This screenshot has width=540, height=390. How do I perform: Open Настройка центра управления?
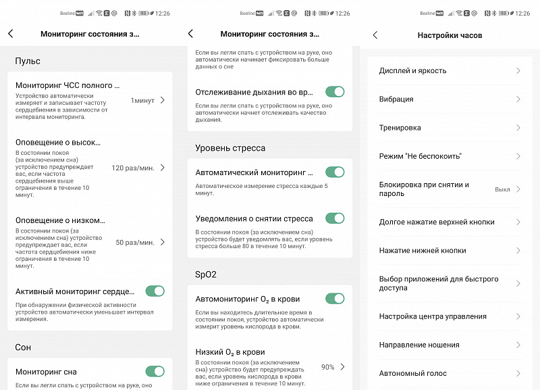(x=449, y=316)
